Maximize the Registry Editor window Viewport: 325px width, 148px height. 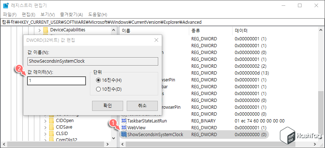click(x=300, y=5)
